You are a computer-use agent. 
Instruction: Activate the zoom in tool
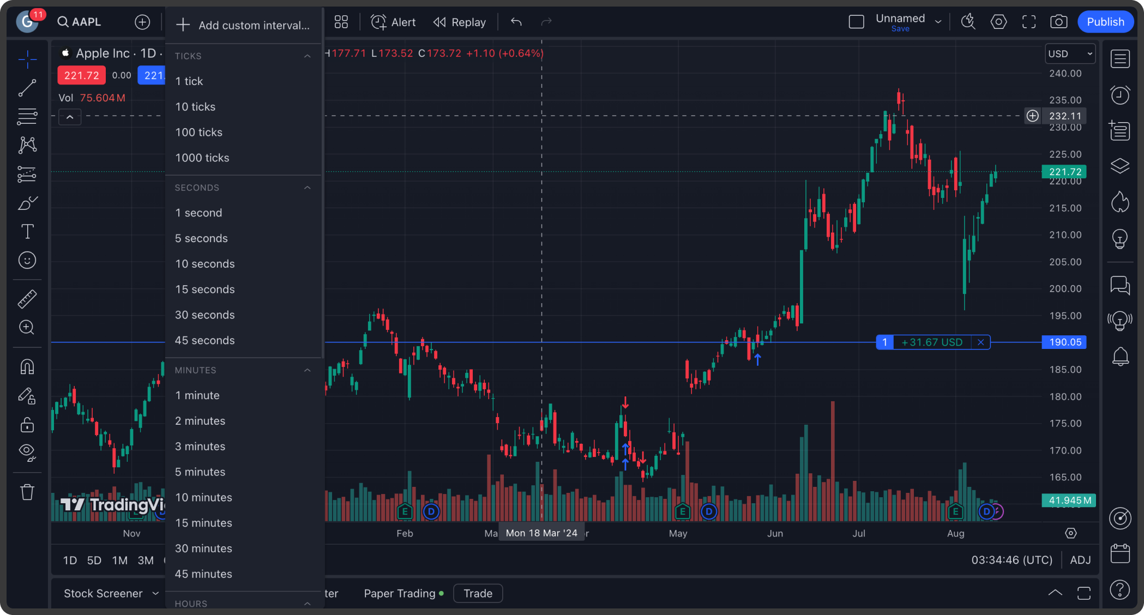(27, 327)
